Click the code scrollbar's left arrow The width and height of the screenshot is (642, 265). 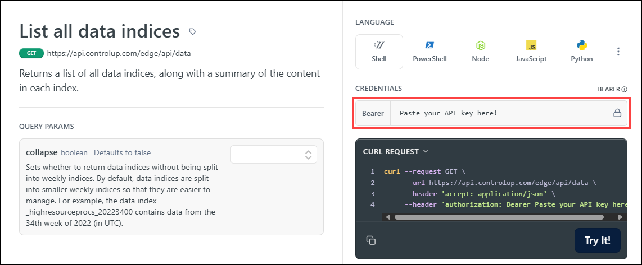pyautogui.click(x=387, y=217)
